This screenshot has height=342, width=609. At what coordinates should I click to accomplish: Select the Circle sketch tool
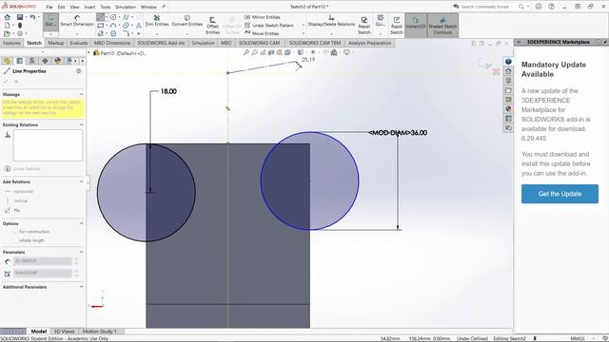pyautogui.click(x=113, y=17)
